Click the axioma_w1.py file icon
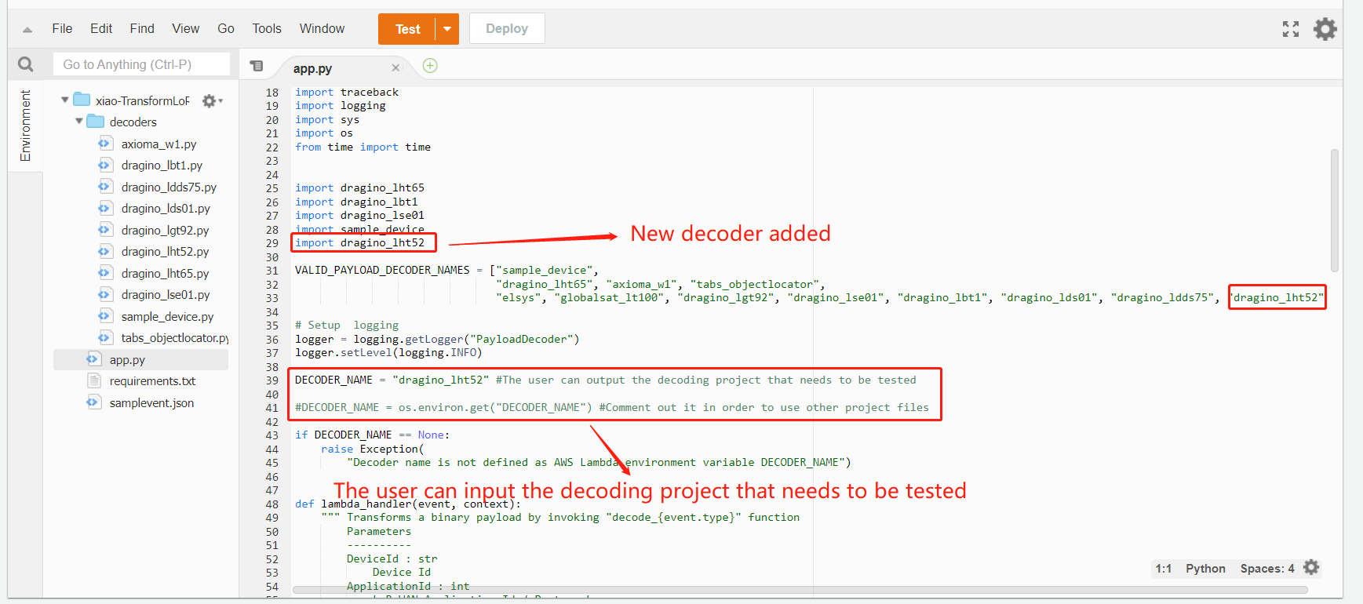 (104, 144)
